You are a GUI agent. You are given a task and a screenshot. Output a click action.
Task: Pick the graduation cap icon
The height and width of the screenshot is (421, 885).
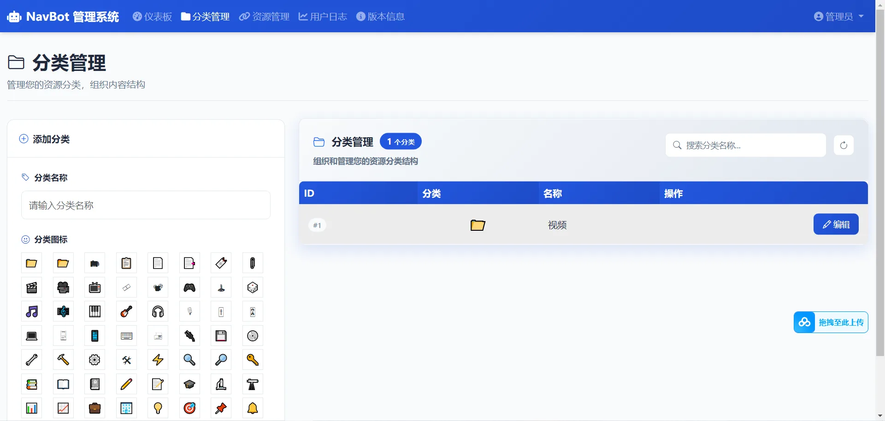189,384
